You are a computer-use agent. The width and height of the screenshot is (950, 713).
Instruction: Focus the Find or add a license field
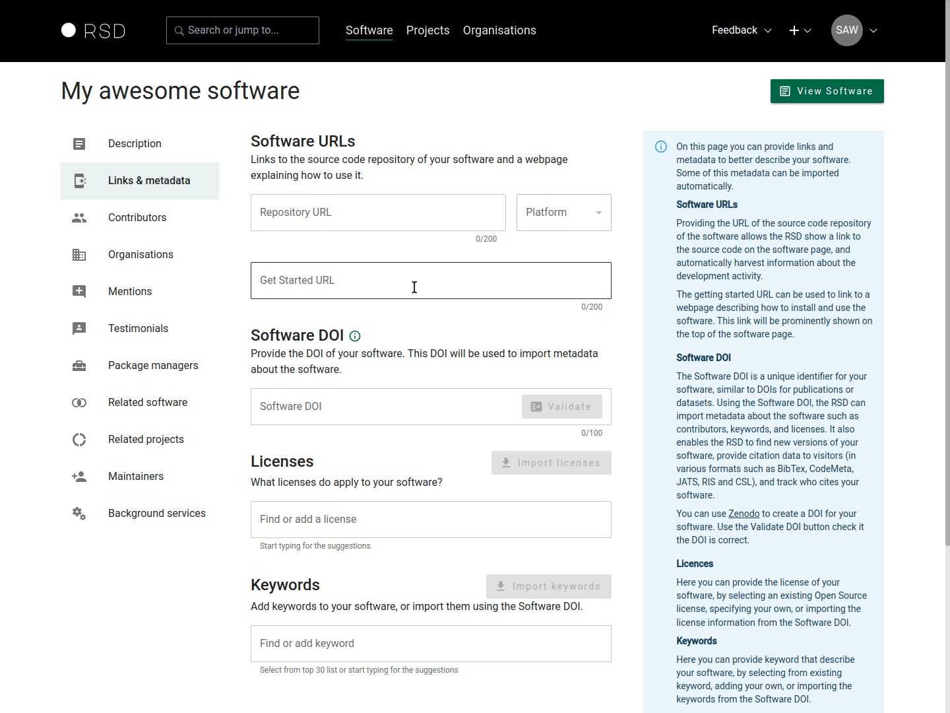click(431, 520)
